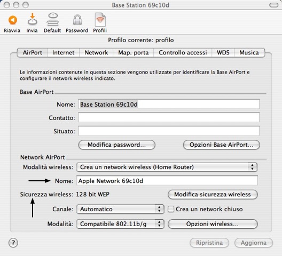Click the Modifica password button
This screenshot has height=256, width=282.
pyautogui.click(x=117, y=145)
